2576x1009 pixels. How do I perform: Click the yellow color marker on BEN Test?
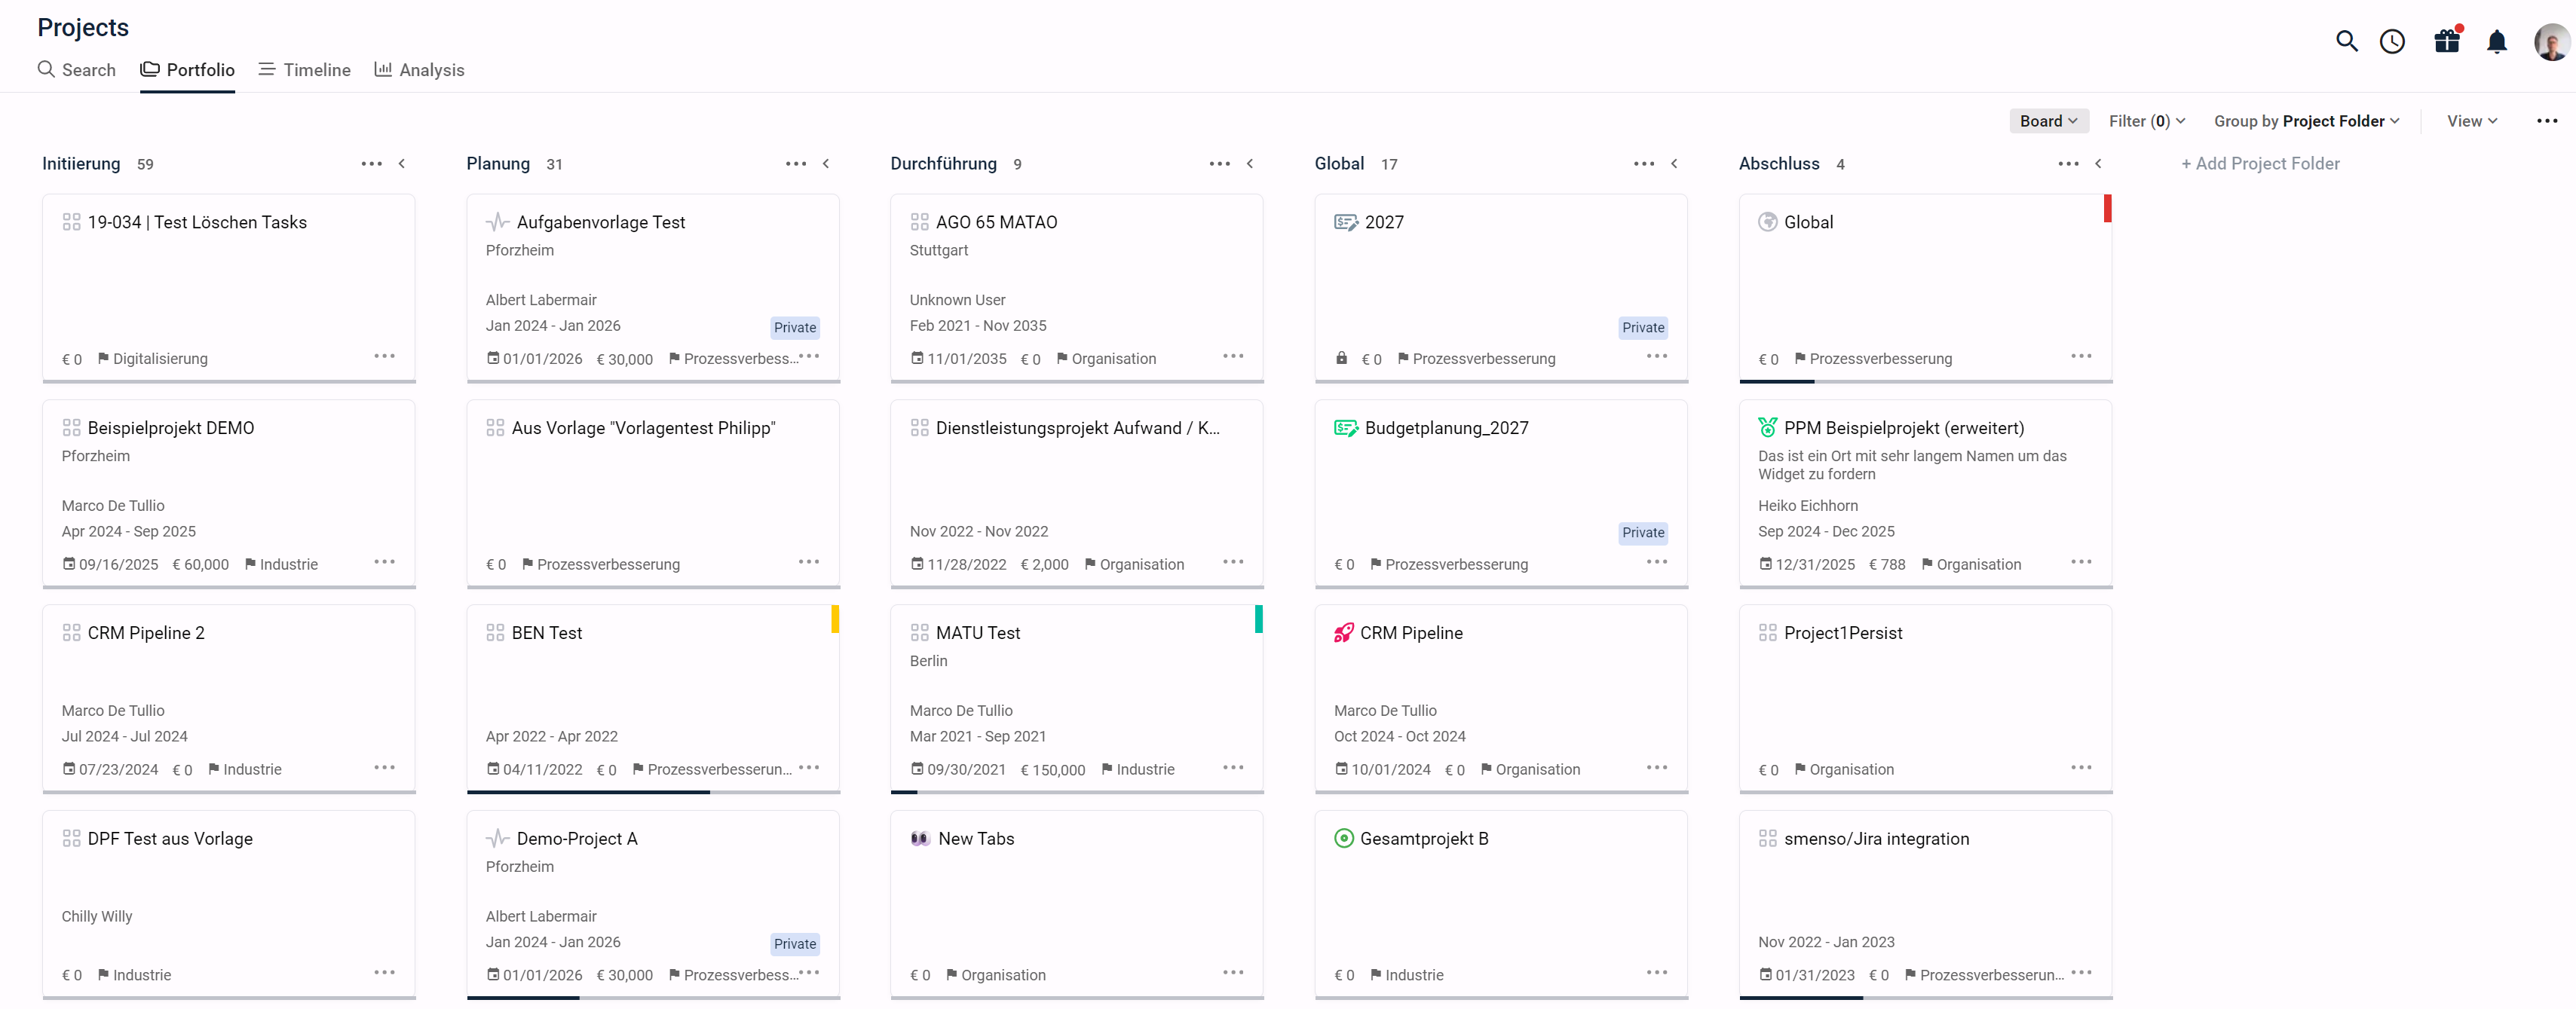click(835, 619)
